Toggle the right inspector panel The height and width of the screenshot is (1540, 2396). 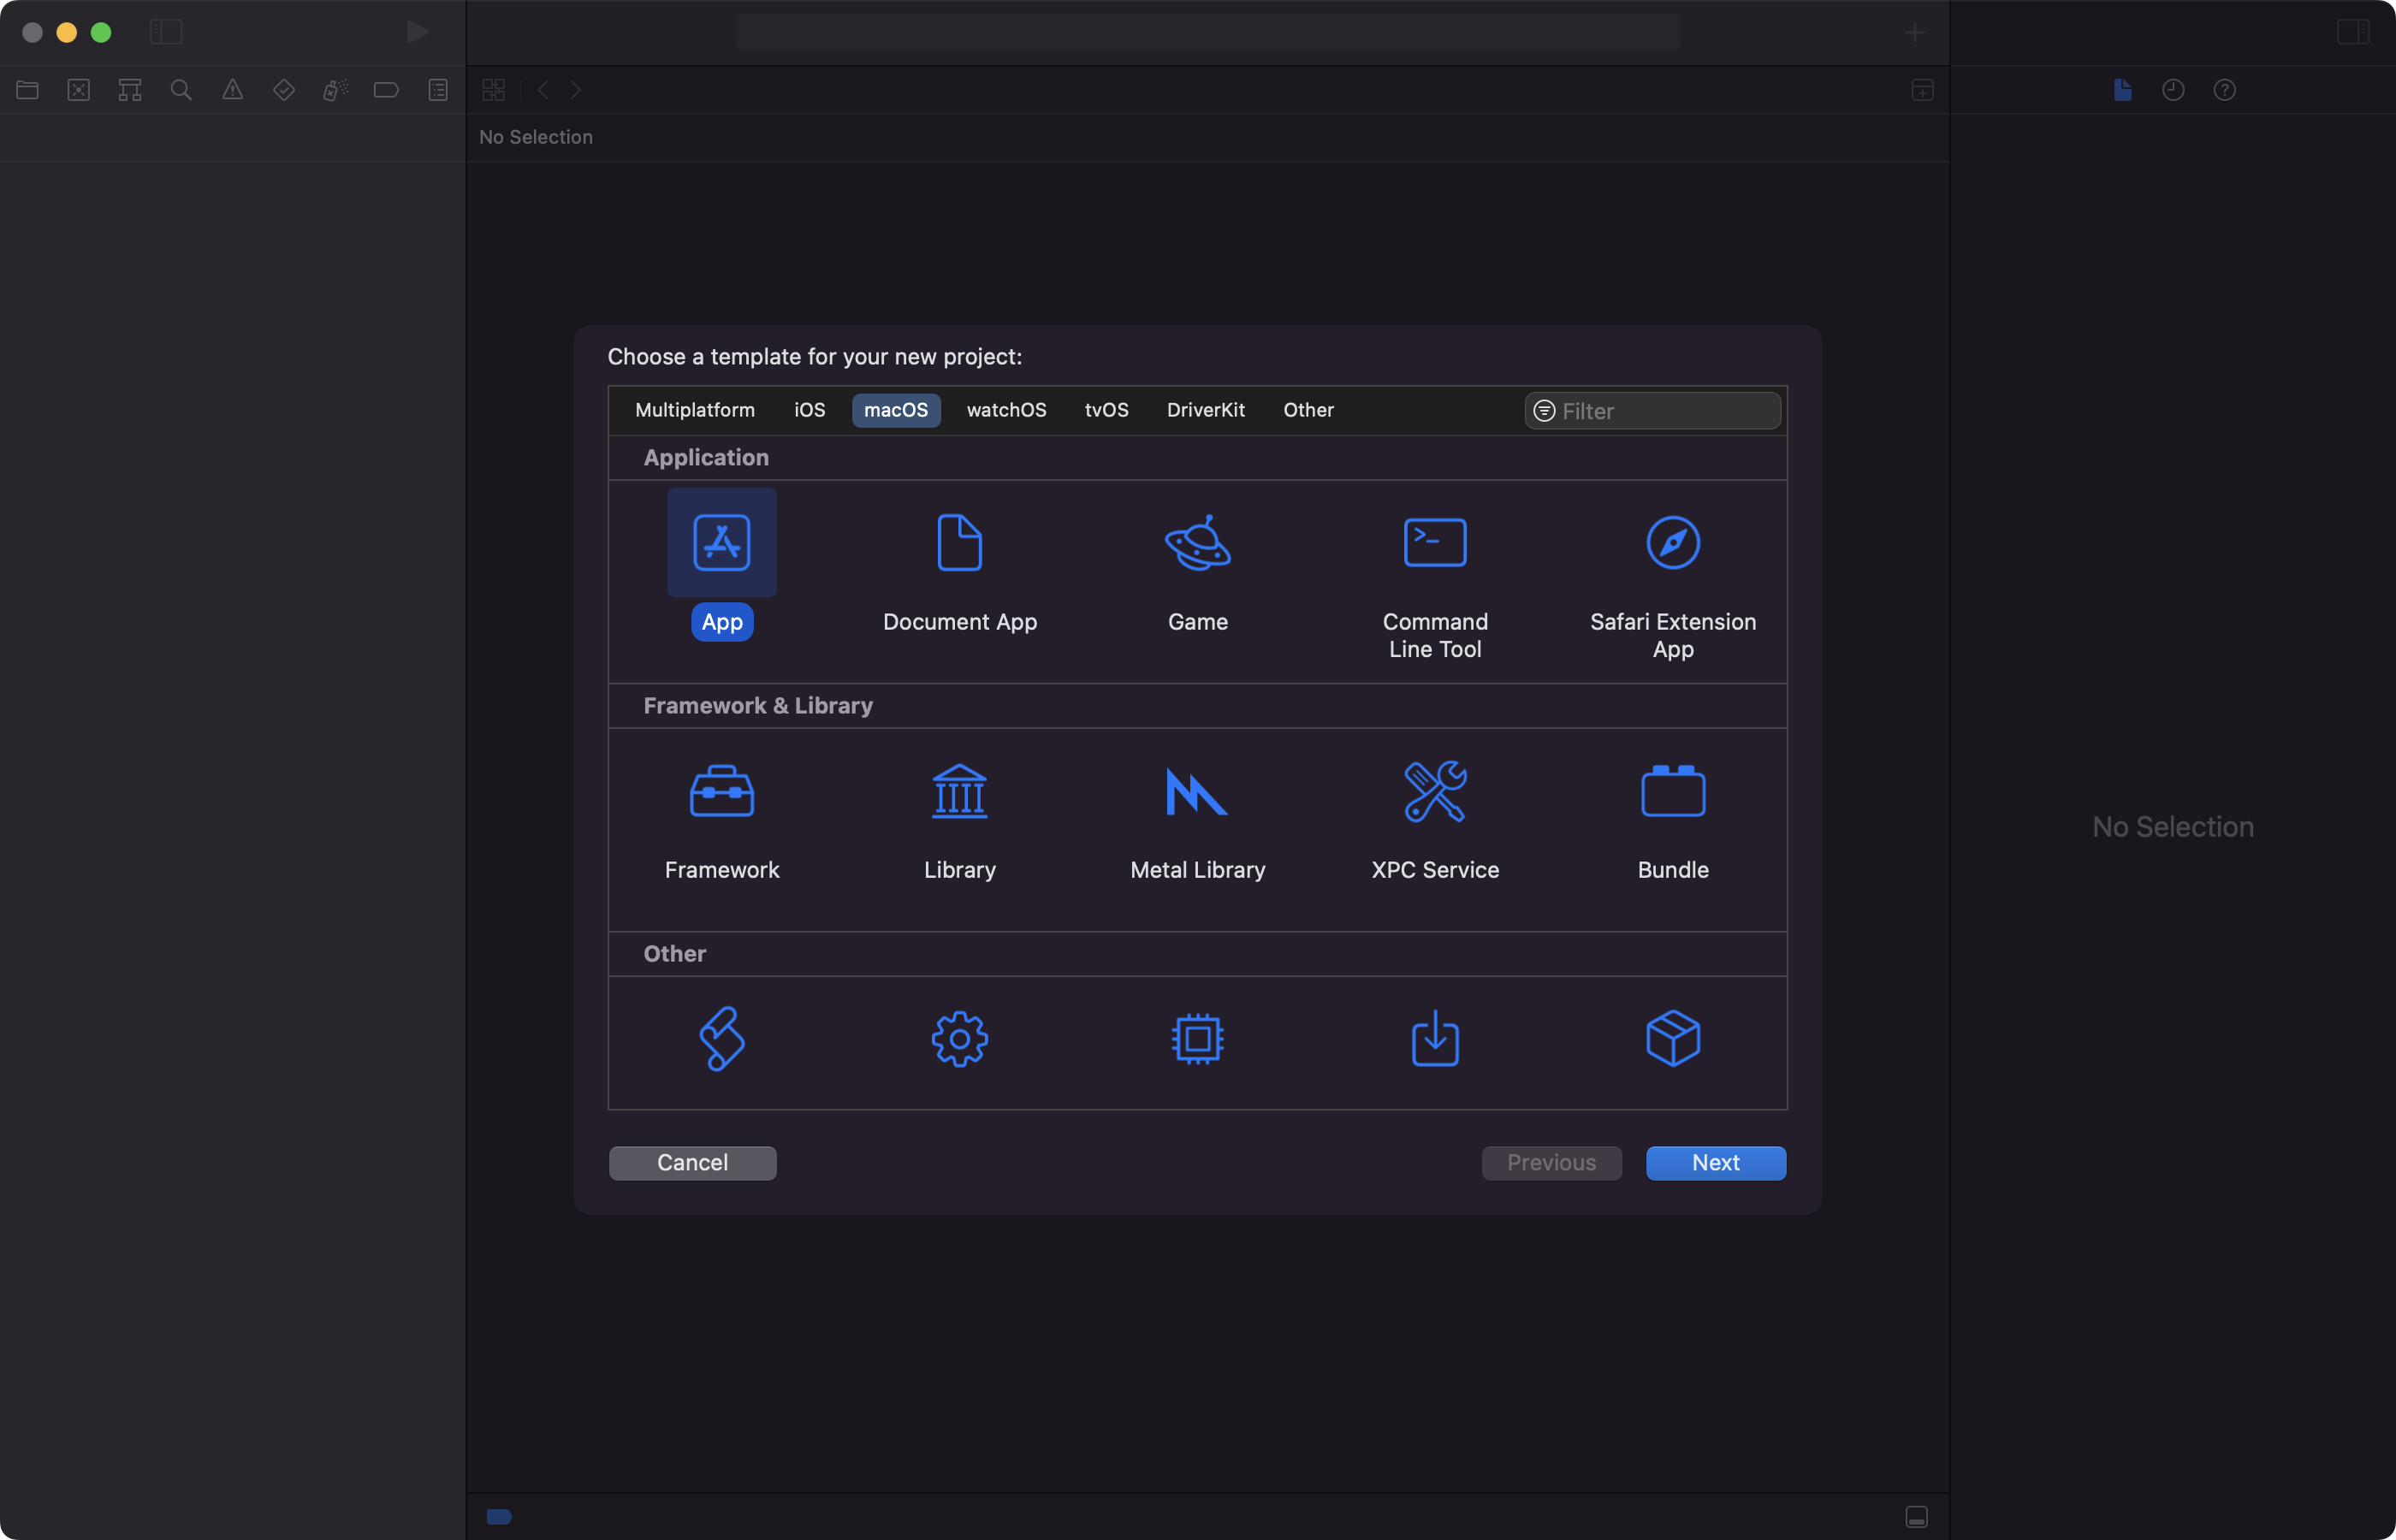click(x=2353, y=32)
